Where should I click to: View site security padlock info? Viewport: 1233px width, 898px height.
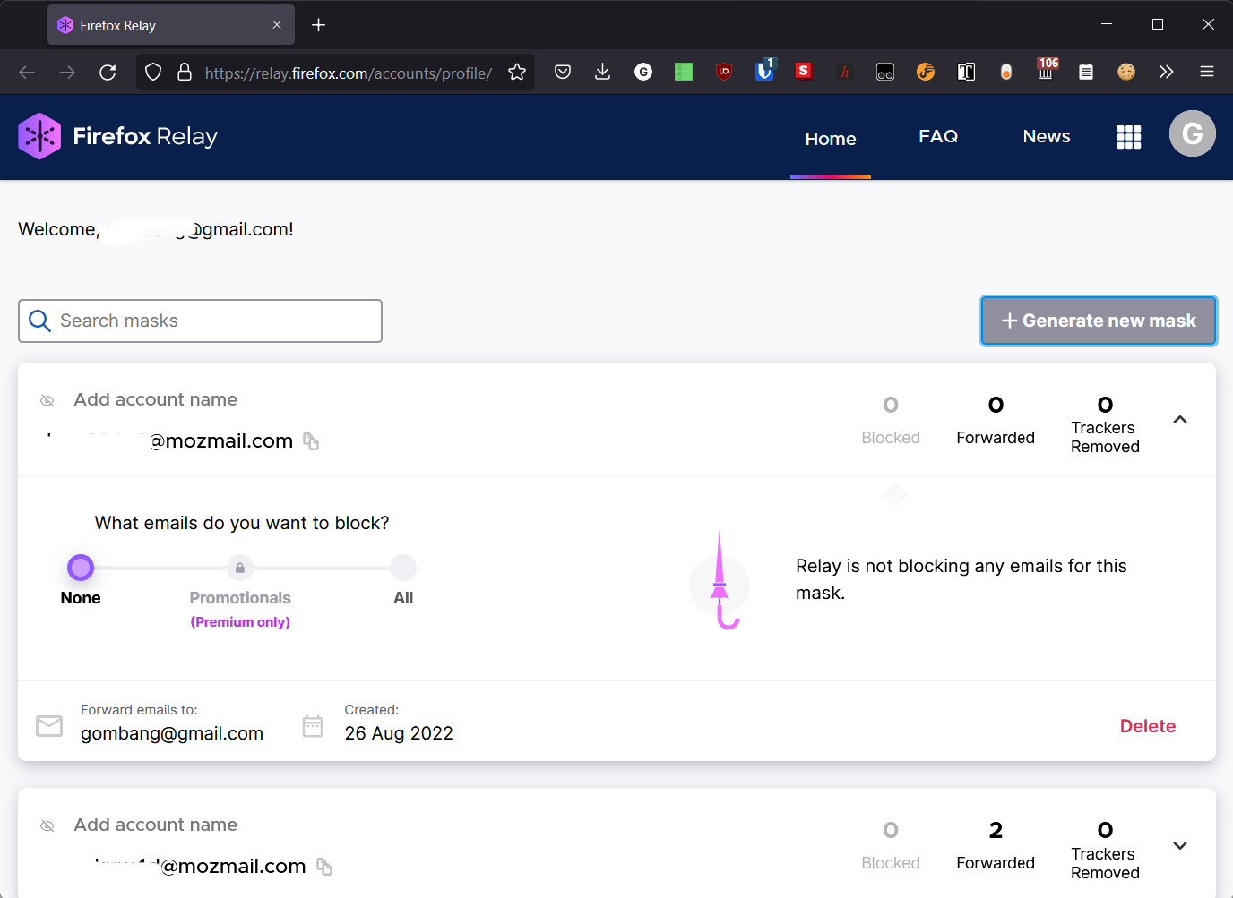185,73
